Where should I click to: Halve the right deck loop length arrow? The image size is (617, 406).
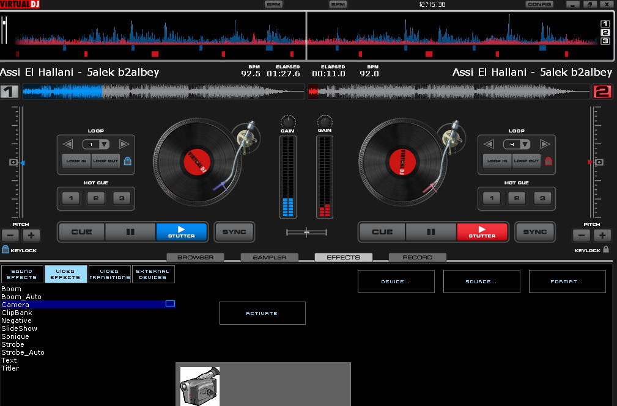tap(489, 144)
